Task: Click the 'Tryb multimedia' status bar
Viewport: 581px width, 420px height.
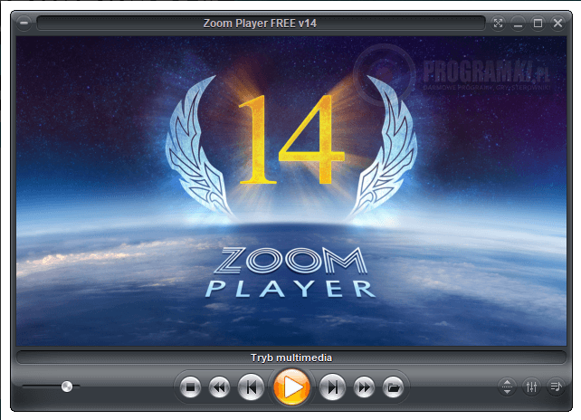Action: click(x=291, y=358)
